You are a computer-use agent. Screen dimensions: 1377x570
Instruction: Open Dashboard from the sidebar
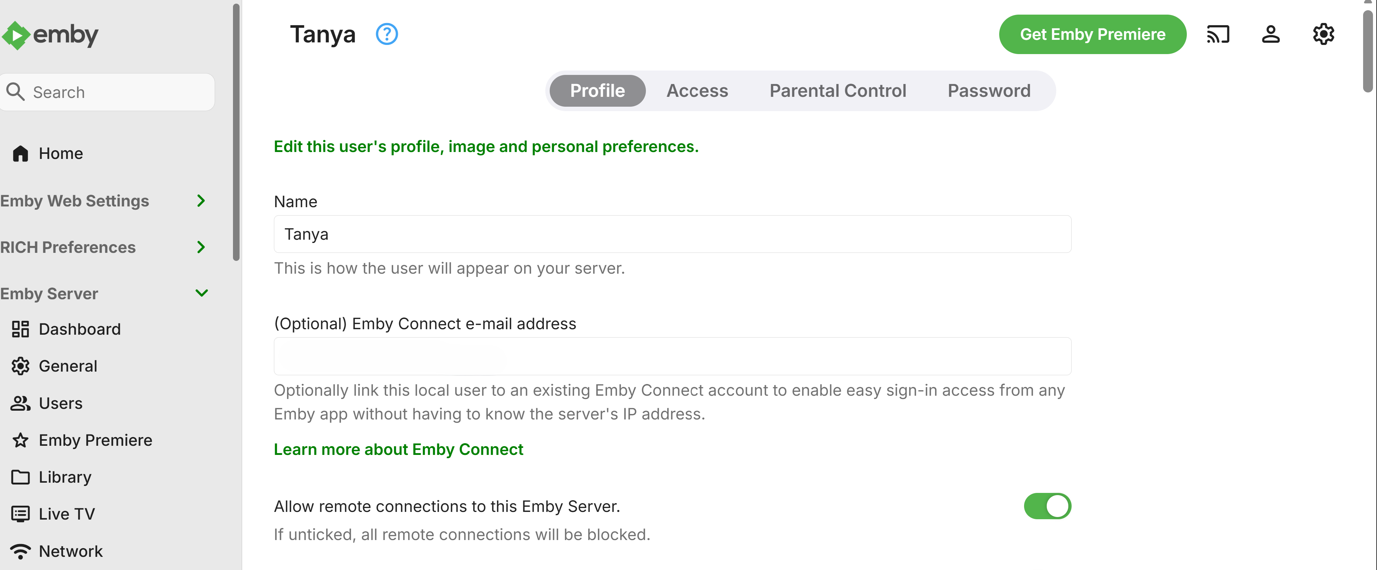click(79, 329)
